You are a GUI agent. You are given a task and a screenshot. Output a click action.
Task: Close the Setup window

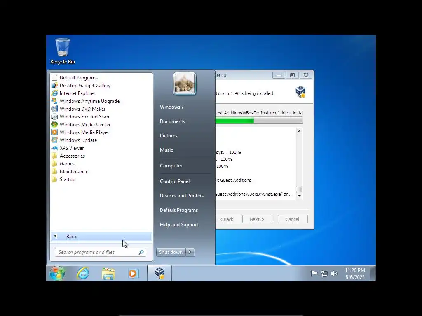[x=306, y=75]
